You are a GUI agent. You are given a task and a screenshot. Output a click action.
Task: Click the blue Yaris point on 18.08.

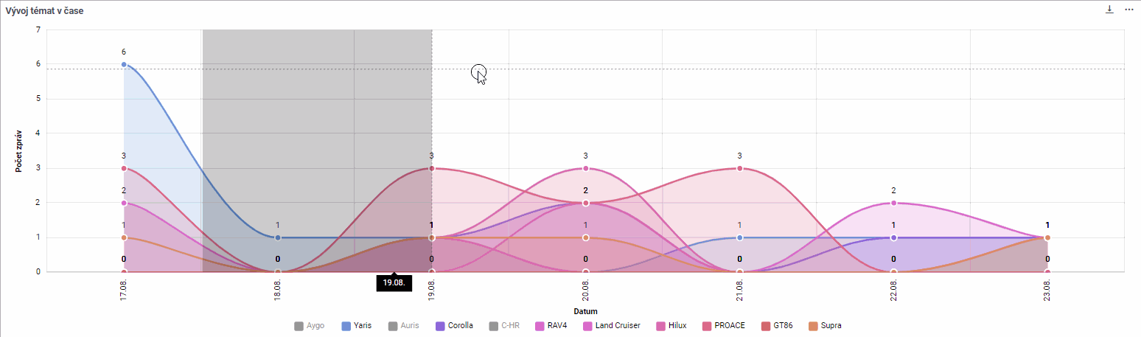point(278,237)
